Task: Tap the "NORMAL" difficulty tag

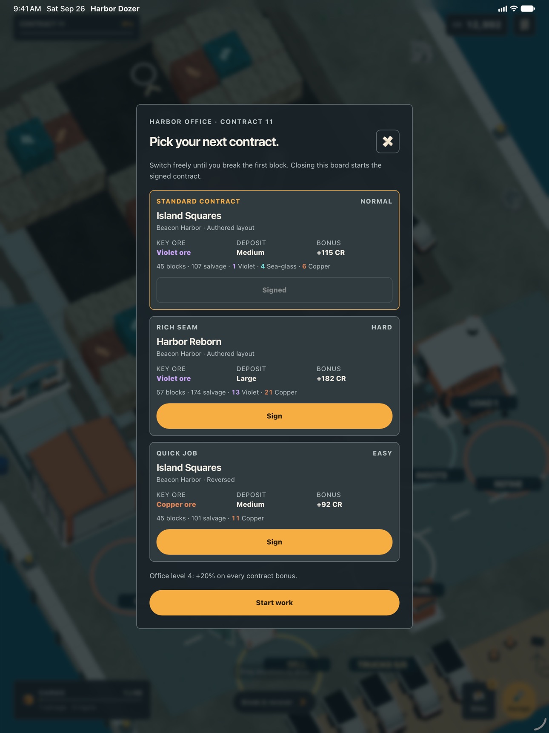Action: [376, 202]
